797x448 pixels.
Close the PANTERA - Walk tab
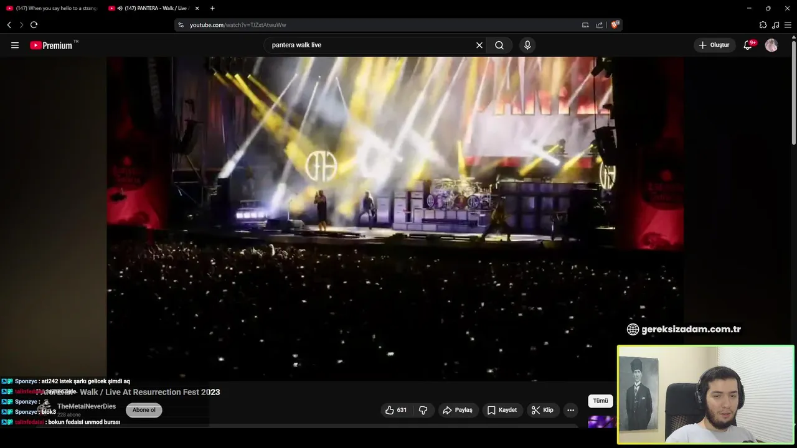(197, 8)
